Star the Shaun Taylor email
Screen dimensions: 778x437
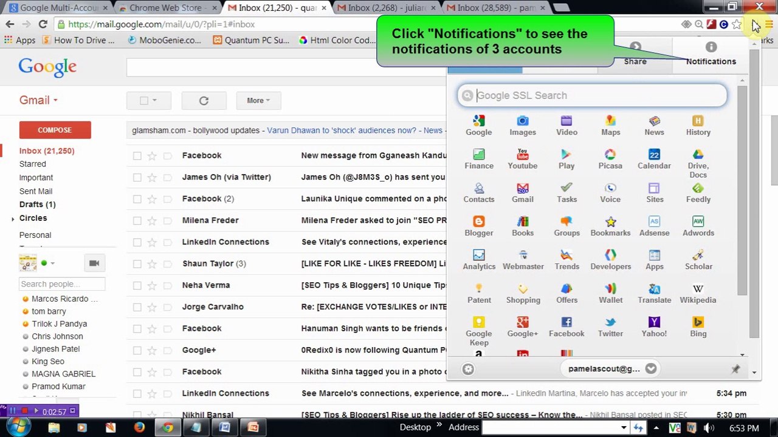pos(152,263)
